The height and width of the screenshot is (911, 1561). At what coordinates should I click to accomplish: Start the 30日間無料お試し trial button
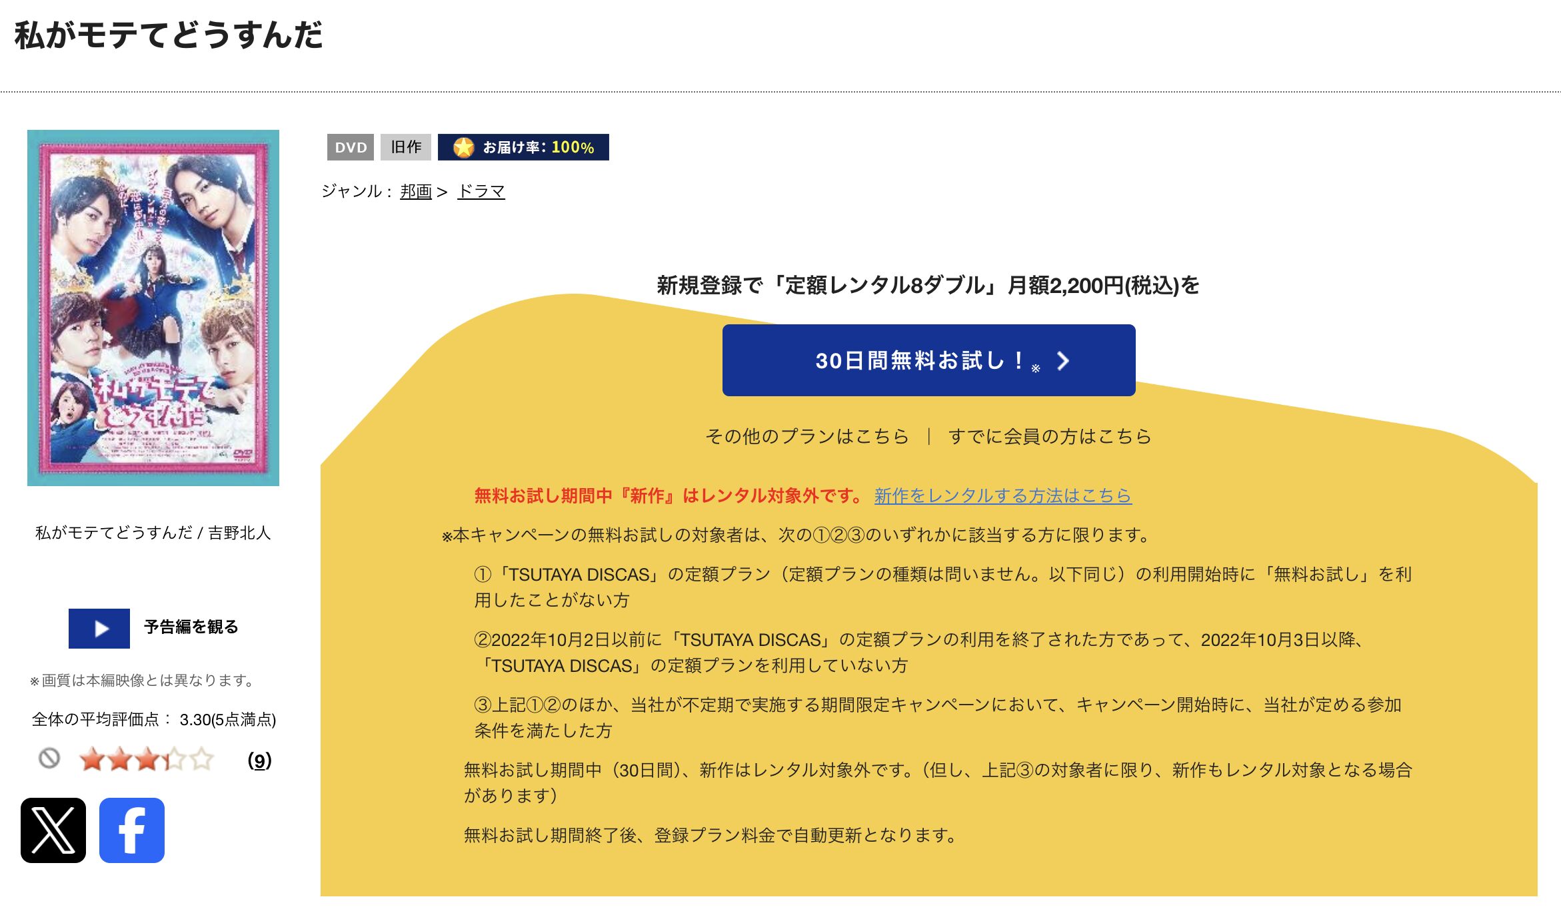coord(928,360)
